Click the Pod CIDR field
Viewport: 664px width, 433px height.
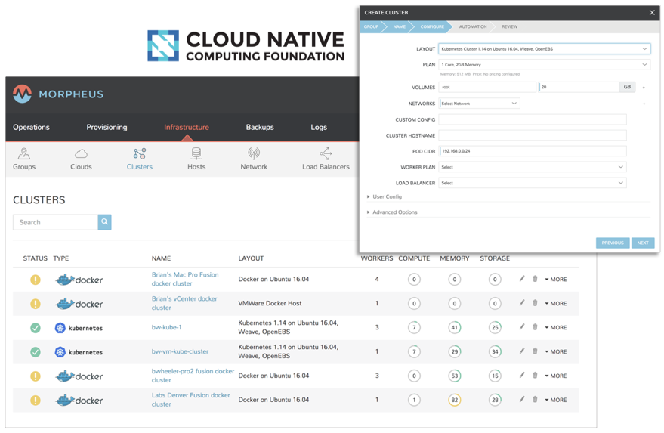[533, 151]
